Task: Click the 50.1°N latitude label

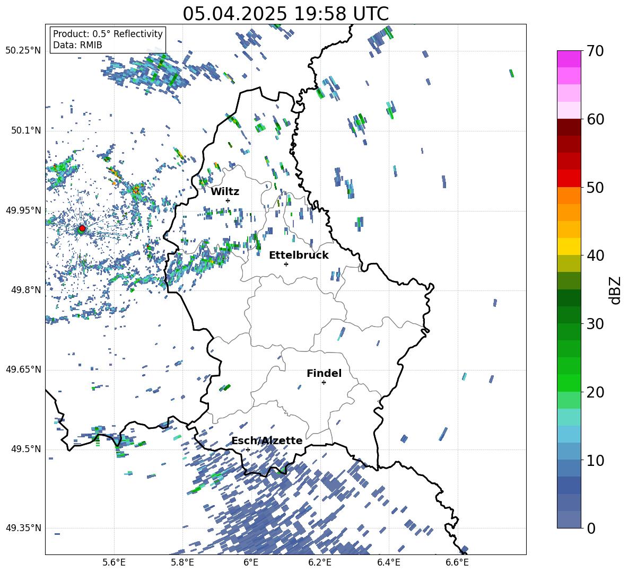Action: click(27, 130)
